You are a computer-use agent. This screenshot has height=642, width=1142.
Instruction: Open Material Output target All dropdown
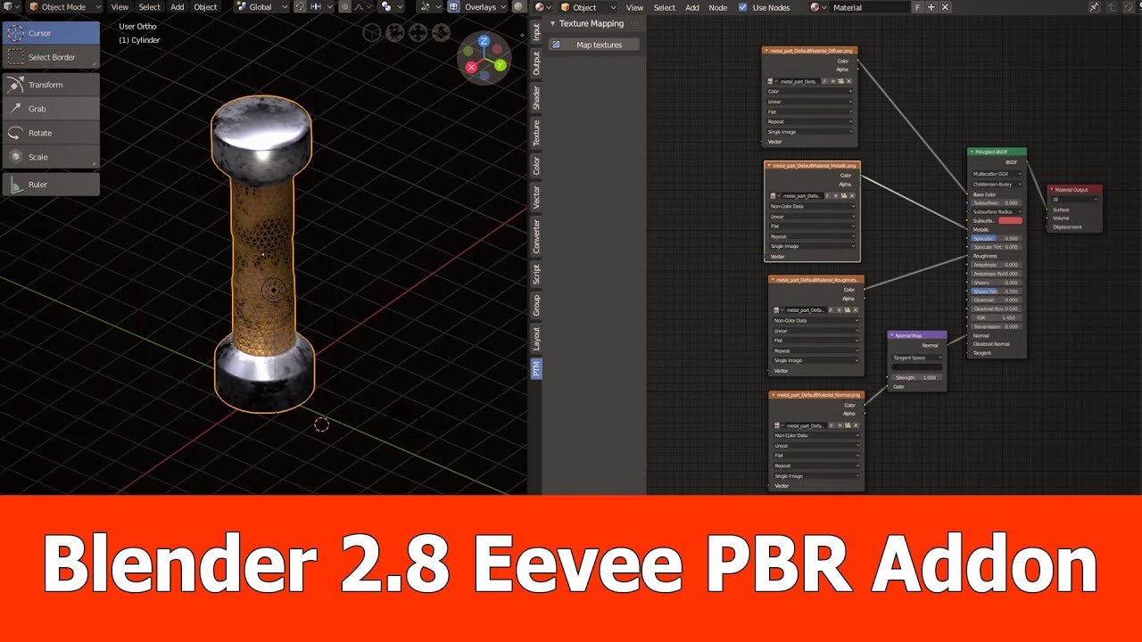(1074, 200)
